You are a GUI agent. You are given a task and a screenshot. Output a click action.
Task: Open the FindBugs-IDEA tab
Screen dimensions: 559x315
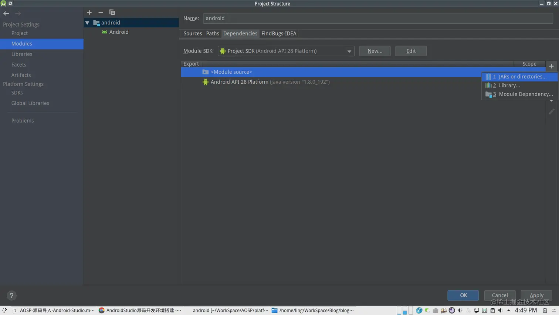click(279, 34)
